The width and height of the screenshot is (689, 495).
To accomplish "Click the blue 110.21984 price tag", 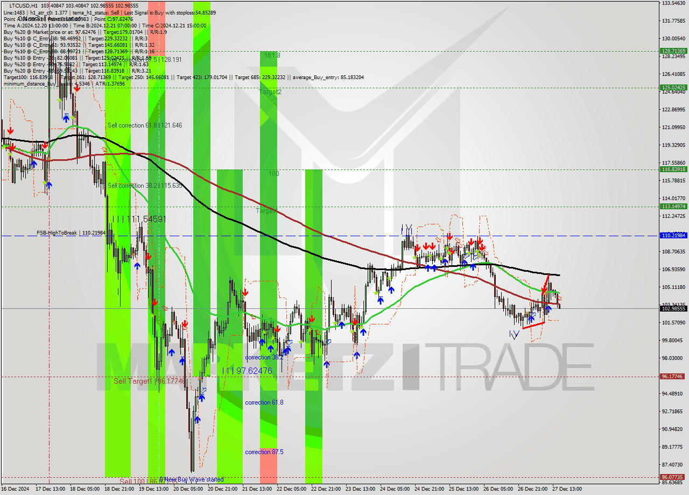I will (x=673, y=236).
